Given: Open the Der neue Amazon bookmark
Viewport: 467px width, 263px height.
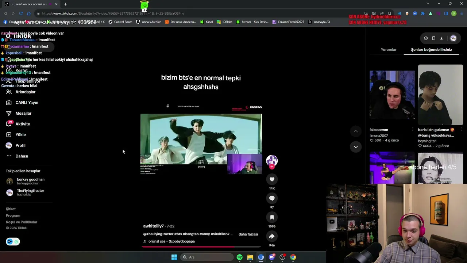Looking at the screenshot, I should point(181,22).
